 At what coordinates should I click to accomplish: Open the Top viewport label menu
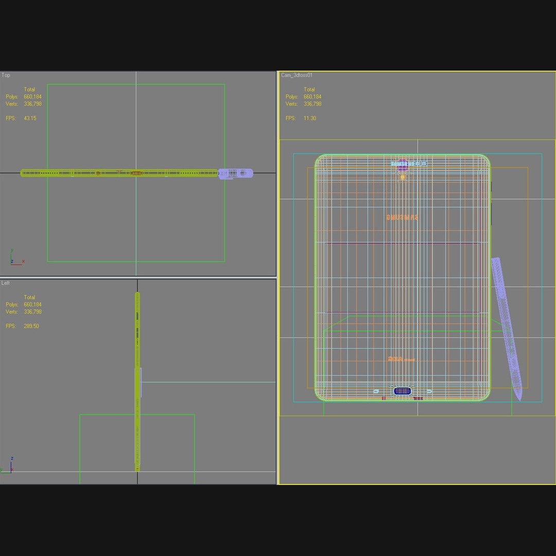pos(6,75)
